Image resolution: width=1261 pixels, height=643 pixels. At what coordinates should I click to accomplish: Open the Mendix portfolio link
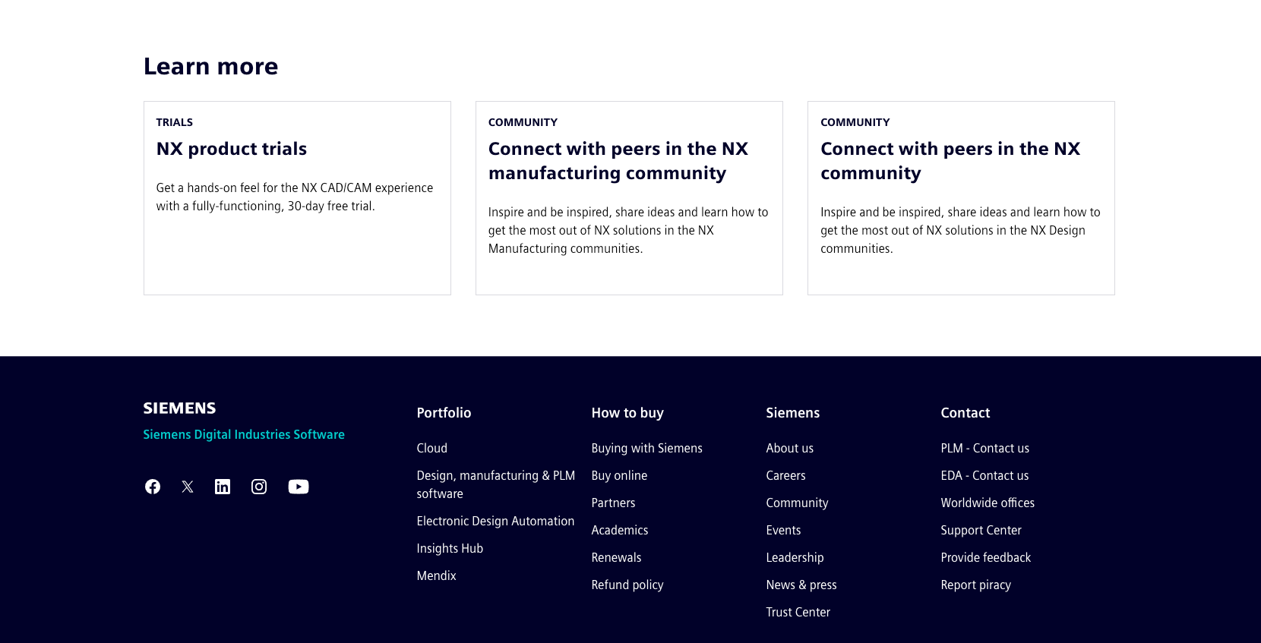pos(436,576)
